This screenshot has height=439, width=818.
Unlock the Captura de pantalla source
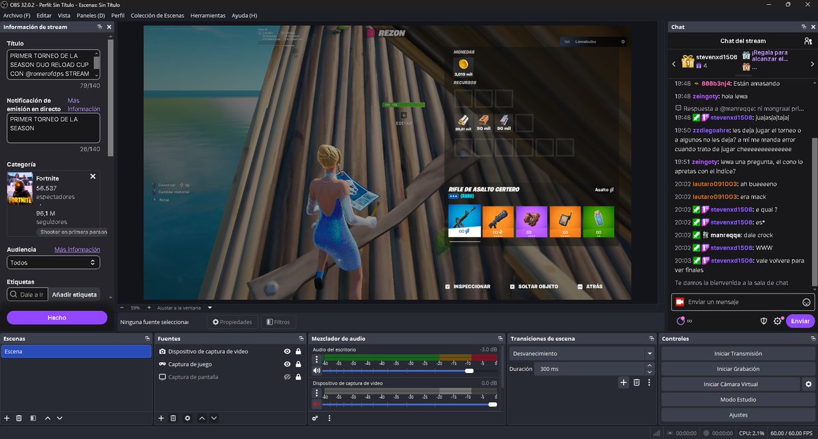pos(299,377)
